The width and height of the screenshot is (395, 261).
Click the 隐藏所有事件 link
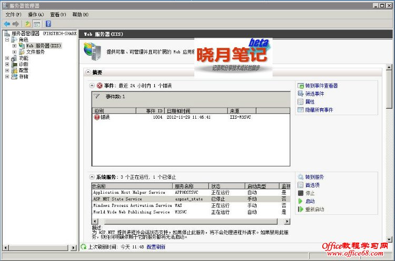[x=319, y=110]
